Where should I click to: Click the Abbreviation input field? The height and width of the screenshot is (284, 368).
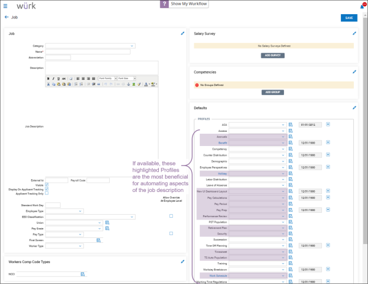[x=58, y=58]
